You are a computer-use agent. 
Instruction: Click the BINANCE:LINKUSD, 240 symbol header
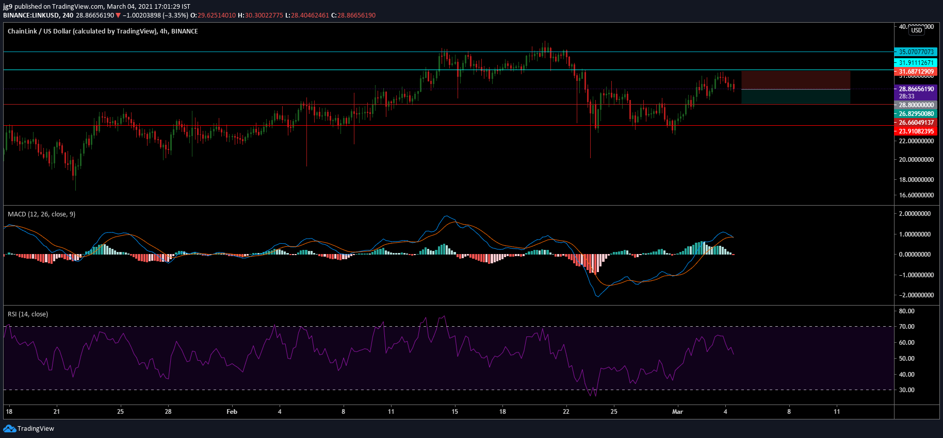click(38, 15)
